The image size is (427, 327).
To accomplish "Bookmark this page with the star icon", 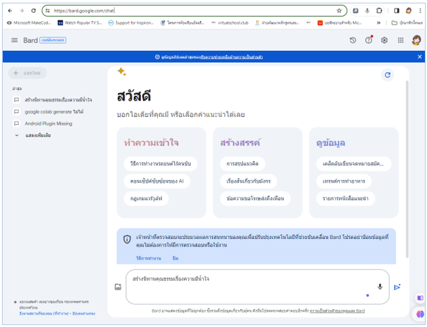I will (339, 10).
